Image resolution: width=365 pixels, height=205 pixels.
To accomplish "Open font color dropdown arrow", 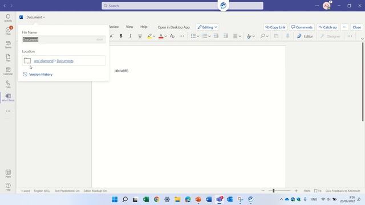I will (x=165, y=36).
